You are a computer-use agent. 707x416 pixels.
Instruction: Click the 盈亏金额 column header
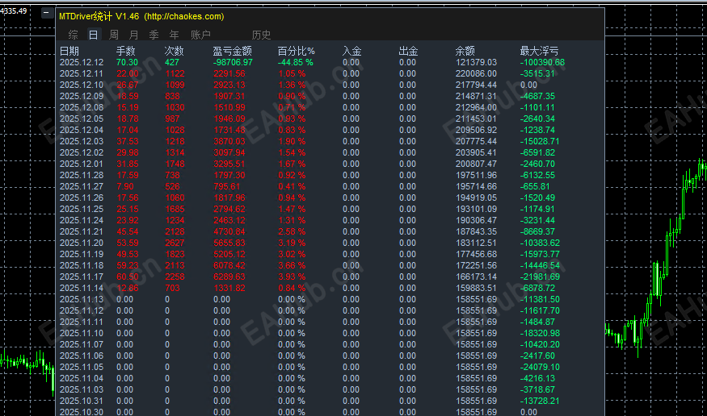pyautogui.click(x=232, y=51)
